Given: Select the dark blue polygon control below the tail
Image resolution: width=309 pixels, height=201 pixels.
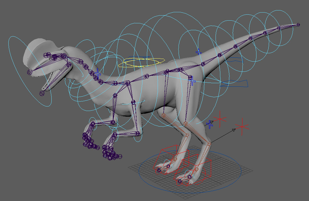Looking at the screenshot, I should pyautogui.click(x=234, y=83).
